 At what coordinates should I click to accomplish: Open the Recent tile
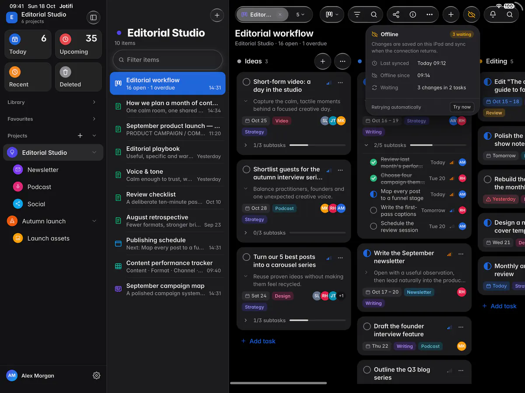tap(28, 77)
